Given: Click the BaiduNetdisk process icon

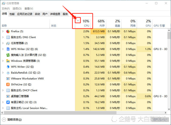Looking at the screenshot, I should (x=8, y=73).
